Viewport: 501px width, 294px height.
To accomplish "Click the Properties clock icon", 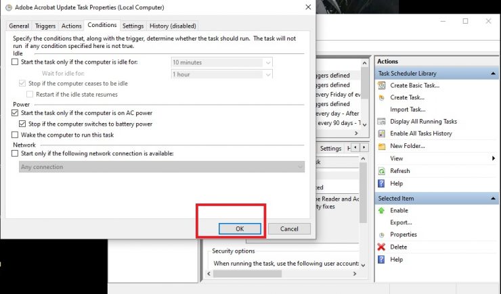I will point(381,235).
